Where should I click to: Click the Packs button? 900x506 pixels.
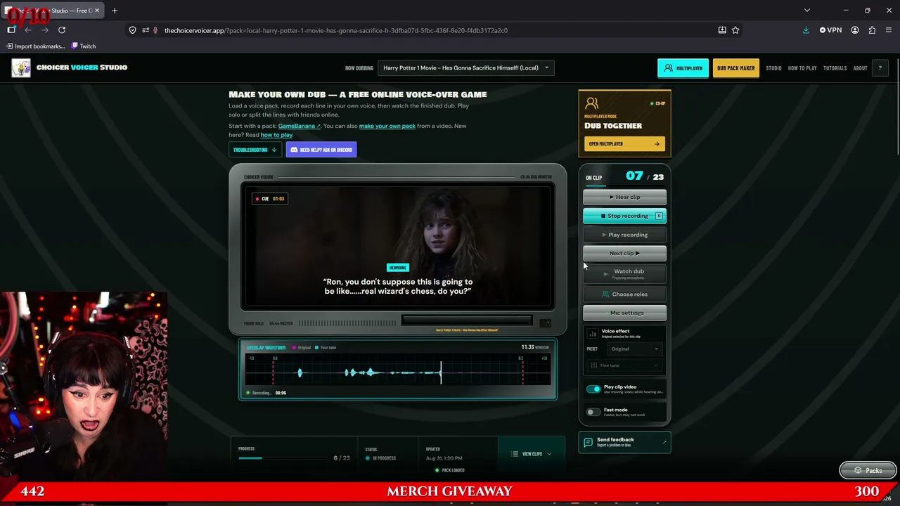pos(868,471)
